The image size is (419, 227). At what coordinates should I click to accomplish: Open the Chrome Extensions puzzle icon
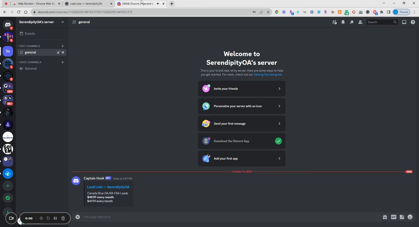[x=382, y=12]
